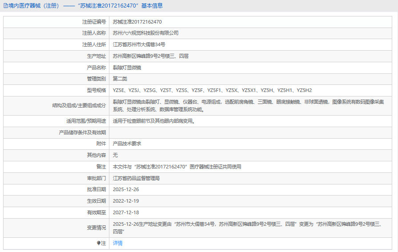The width and height of the screenshot is (398, 252).
Task: Select the page title 境内医疗器械（注册）基本信息
Action: [x=85, y=6]
